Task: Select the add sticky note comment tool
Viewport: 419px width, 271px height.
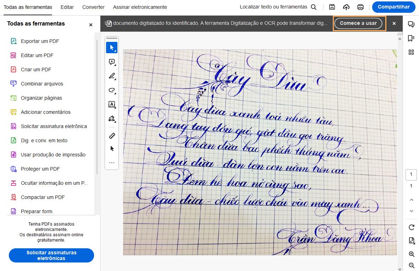Action: (x=111, y=62)
